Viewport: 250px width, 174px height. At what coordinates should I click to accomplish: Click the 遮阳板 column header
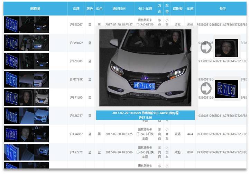click(178, 9)
